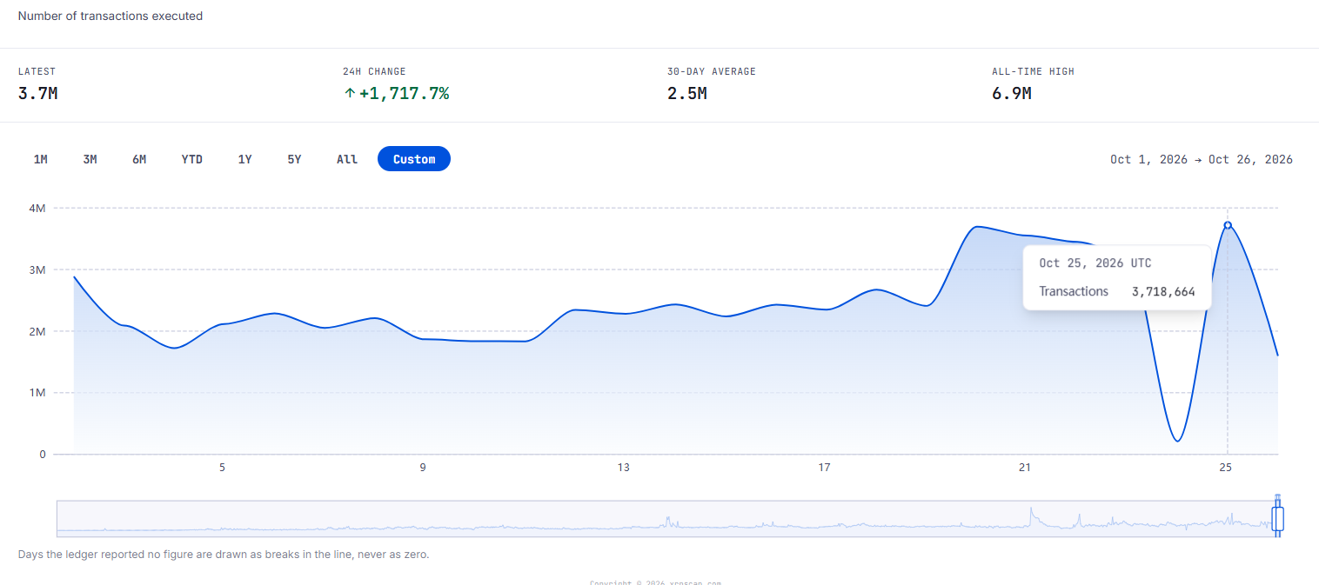
Task: Open the Oct 1 – Oct 26 date range
Action: [1202, 159]
